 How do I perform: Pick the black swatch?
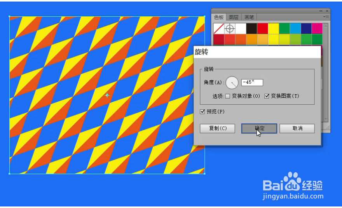click(251, 29)
